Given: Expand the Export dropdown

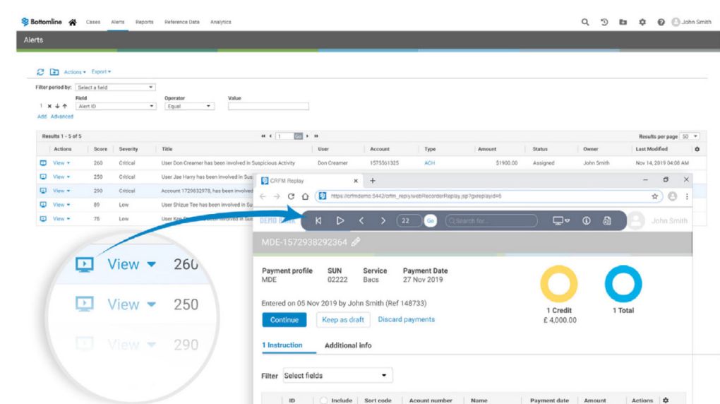Looking at the screenshot, I should point(102,72).
